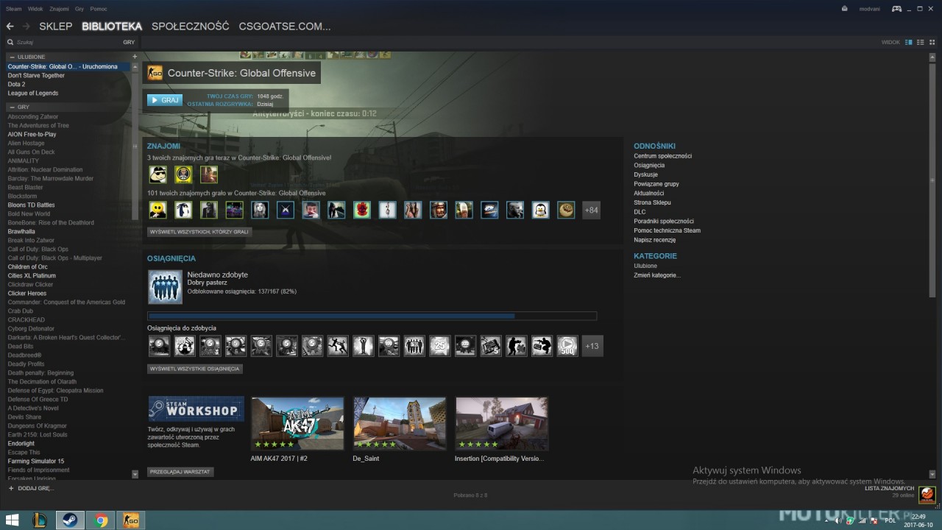Open League of Legends taskbar icon
Image resolution: width=942 pixels, height=530 pixels.
(x=40, y=520)
